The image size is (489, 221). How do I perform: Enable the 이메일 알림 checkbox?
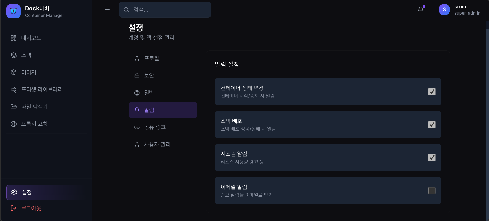432,190
